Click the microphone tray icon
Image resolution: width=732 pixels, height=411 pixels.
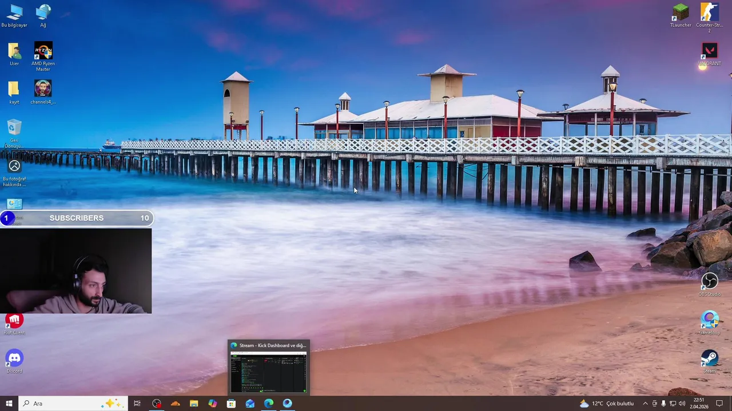pos(663,404)
